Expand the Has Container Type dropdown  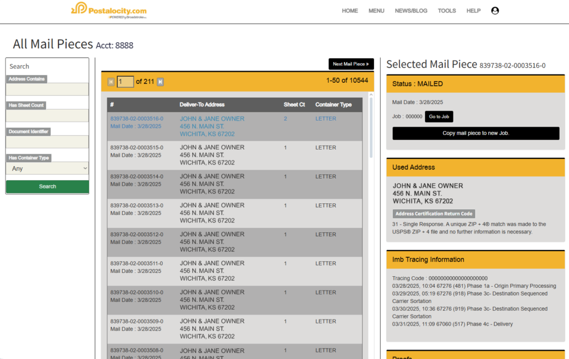pos(47,168)
